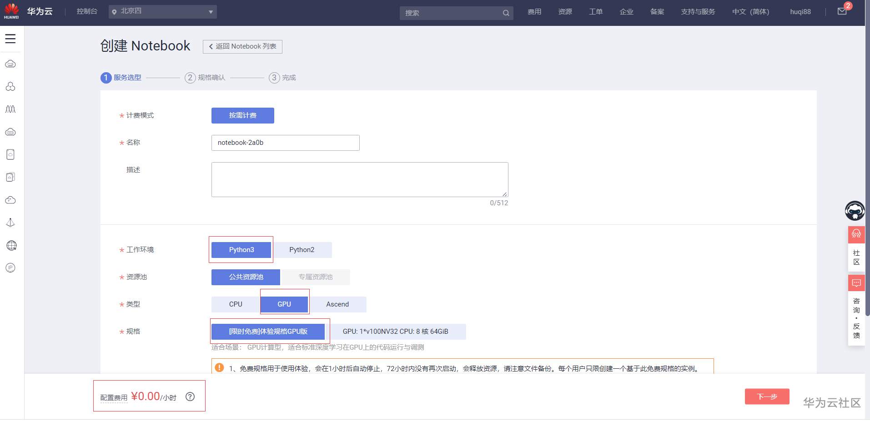Open the robot assistant avatar
The image size is (870, 421).
(855, 211)
